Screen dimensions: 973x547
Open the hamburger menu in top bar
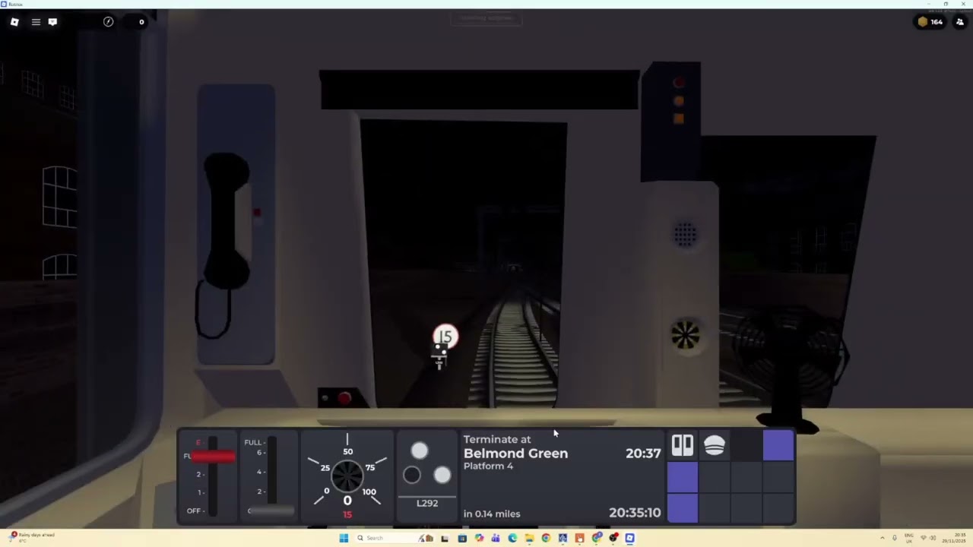[x=36, y=22]
